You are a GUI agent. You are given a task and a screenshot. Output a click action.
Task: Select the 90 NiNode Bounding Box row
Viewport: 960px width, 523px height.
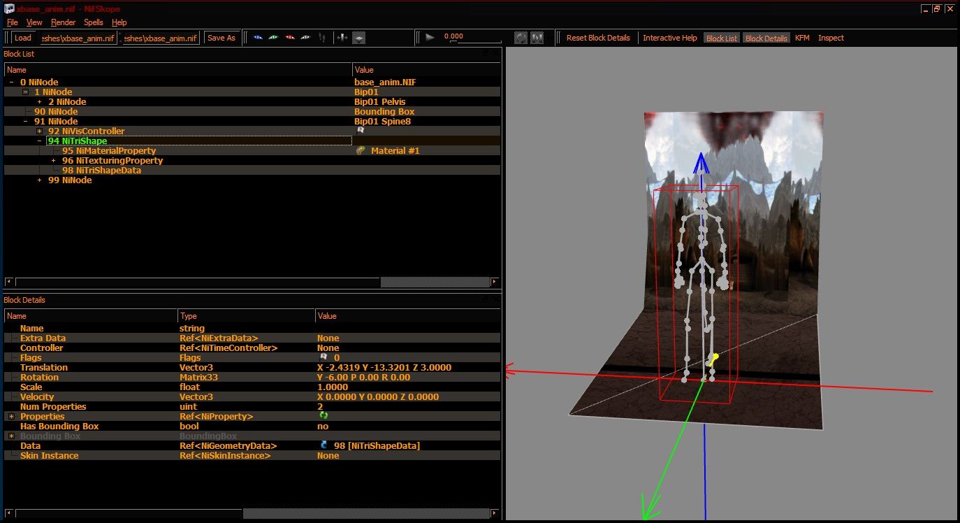tap(252, 112)
